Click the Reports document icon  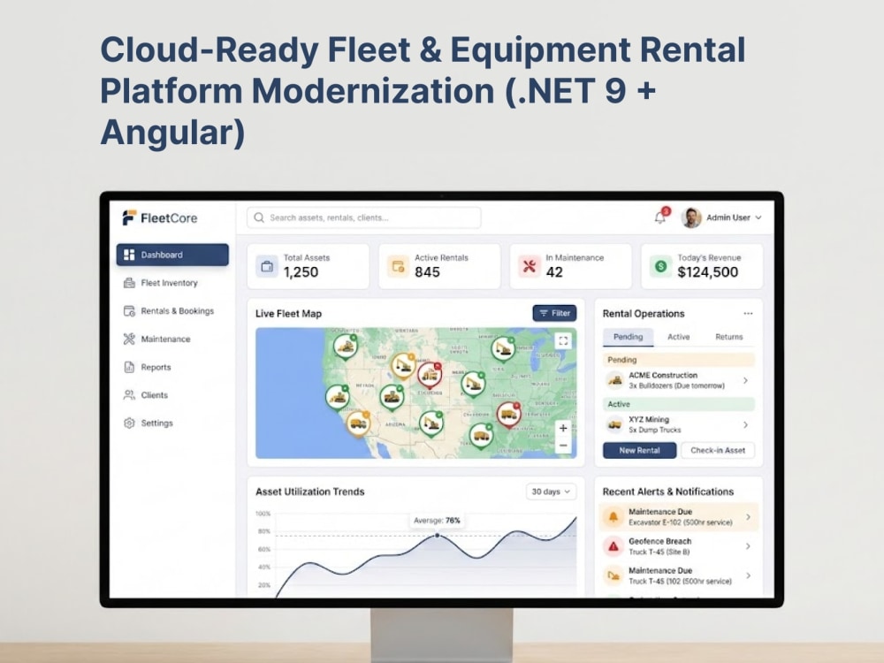click(x=129, y=367)
